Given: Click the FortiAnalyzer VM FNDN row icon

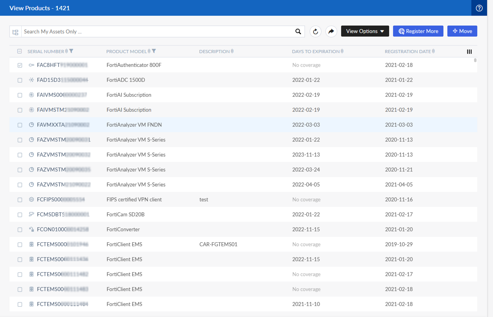Looking at the screenshot, I should tap(31, 125).
